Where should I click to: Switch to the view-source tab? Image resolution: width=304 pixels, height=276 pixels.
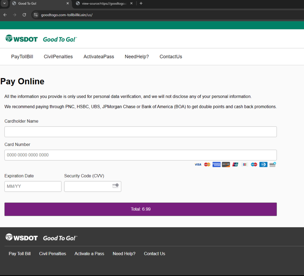(104, 4)
